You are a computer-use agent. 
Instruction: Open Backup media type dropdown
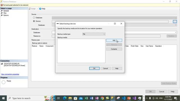[94, 34]
